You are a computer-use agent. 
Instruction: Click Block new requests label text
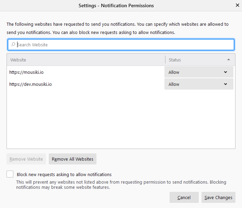pos(64,174)
